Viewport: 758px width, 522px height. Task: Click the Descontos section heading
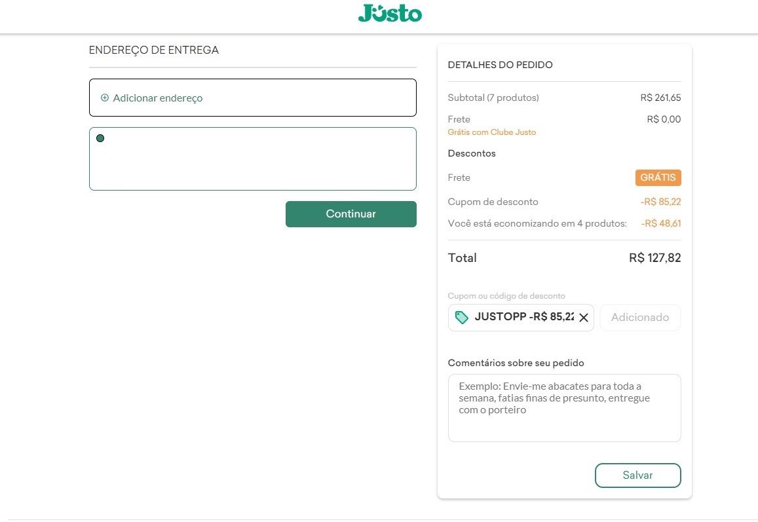tap(471, 153)
